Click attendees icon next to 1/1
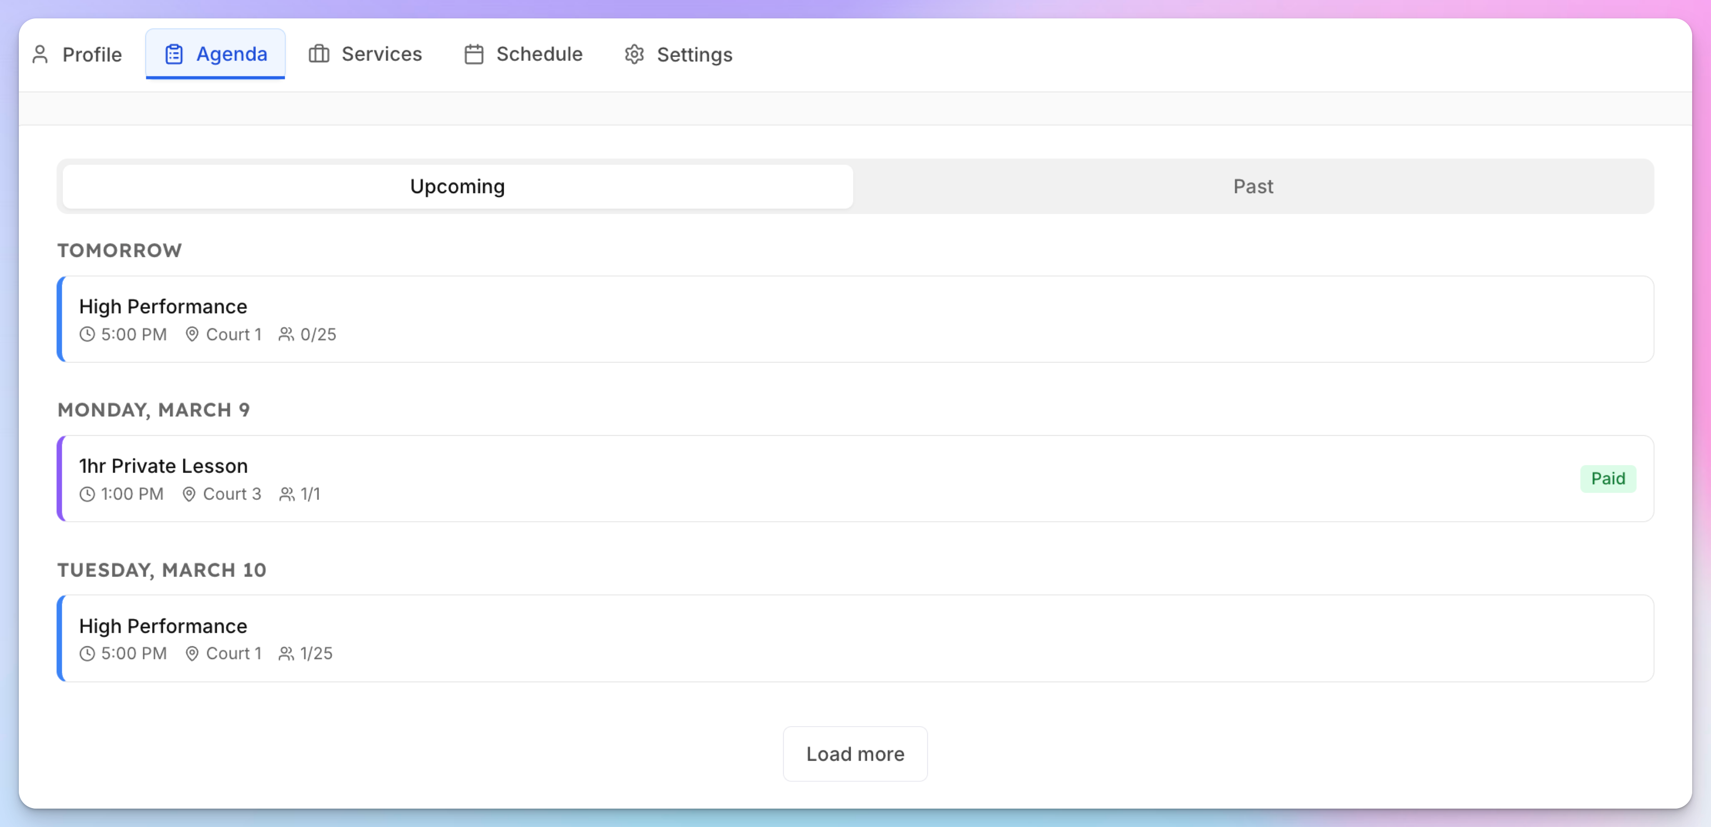The height and width of the screenshot is (827, 1711). (x=286, y=495)
